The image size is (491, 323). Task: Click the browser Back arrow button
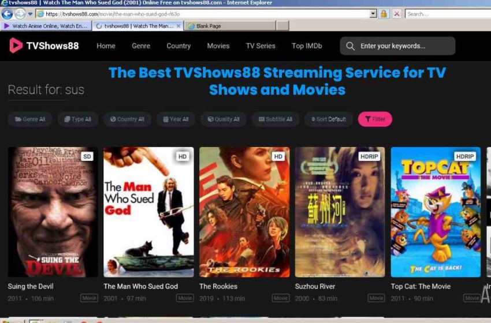7,14
